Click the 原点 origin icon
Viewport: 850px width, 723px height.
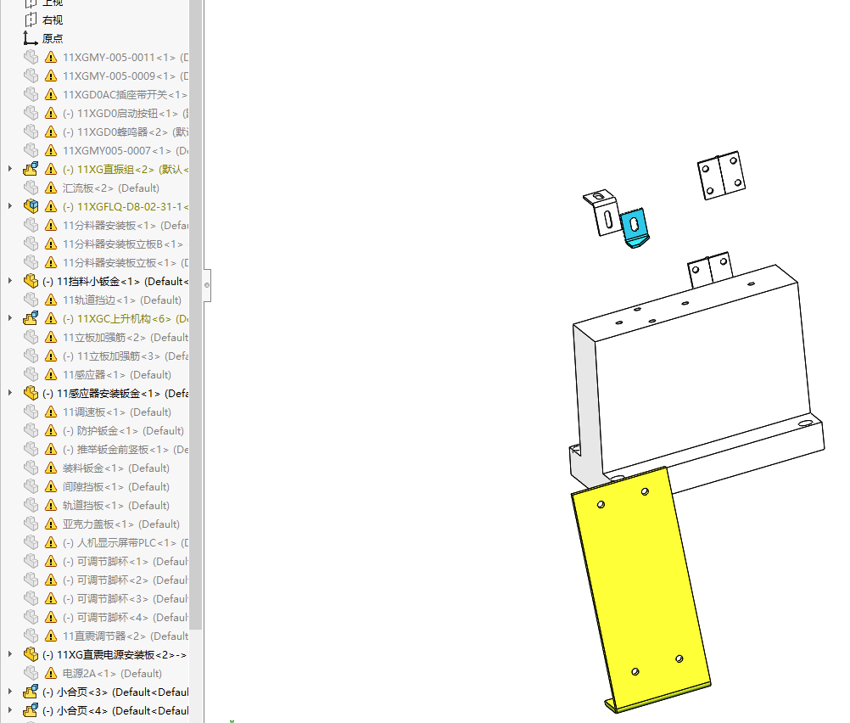coord(31,38)
